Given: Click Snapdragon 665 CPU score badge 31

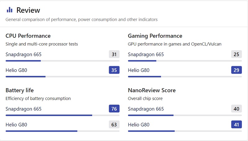Looking at the screenshot, I should point(114,54).
